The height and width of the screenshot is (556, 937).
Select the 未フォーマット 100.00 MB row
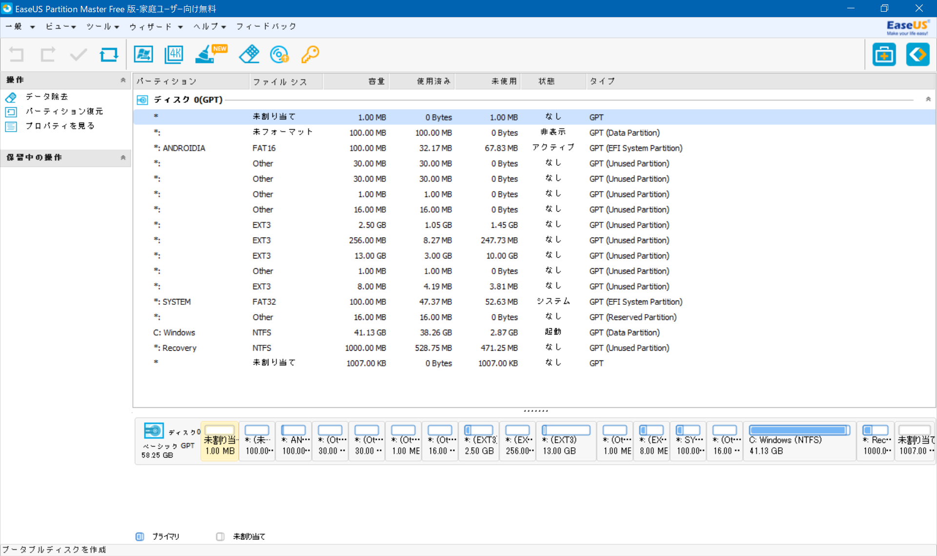[x=534, y=133]
